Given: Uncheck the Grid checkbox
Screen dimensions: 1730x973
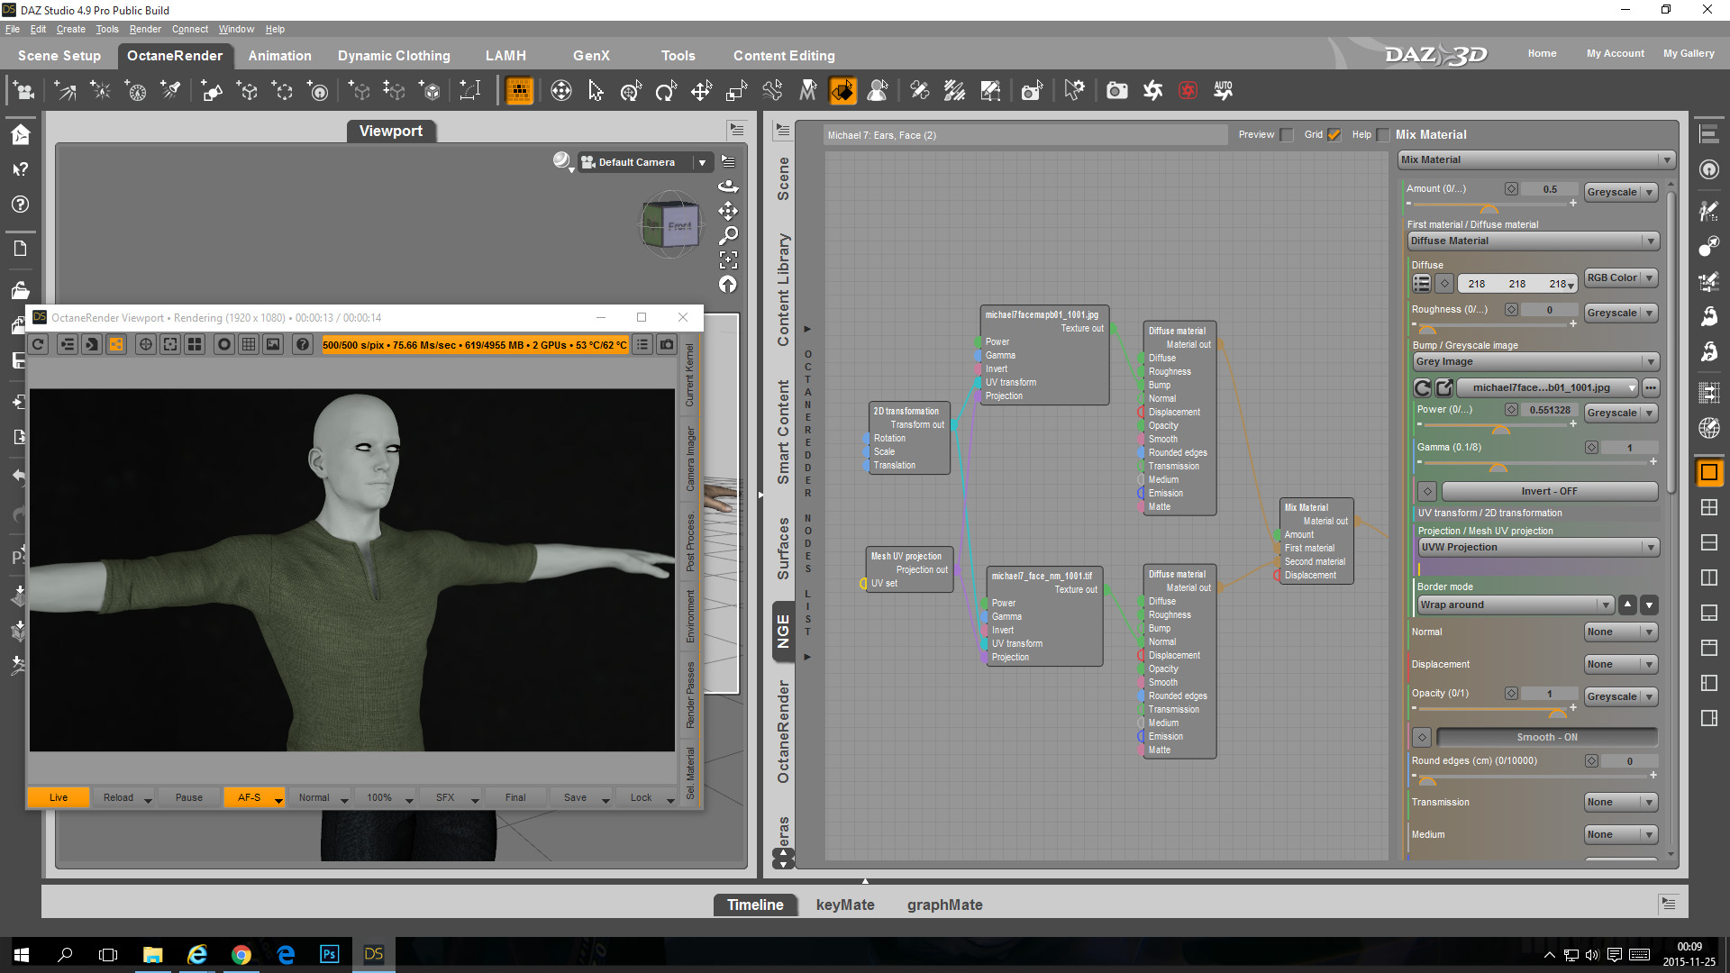Looking at the screenshot, I should pyautogui.click(x=1334, y=135).
